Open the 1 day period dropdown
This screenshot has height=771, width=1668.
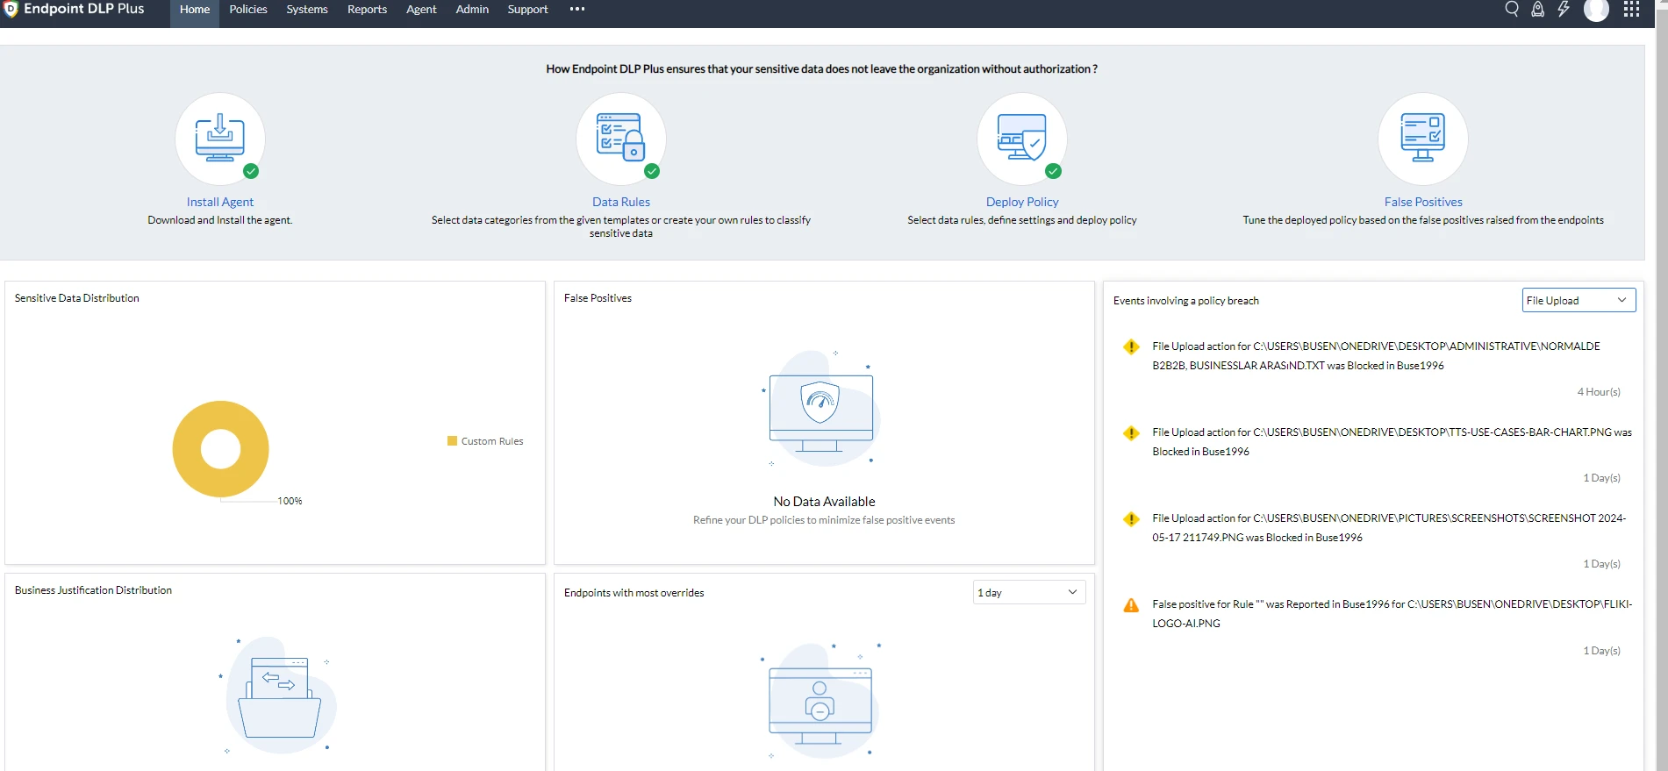pyautogui.click(x=1029, y=592)
